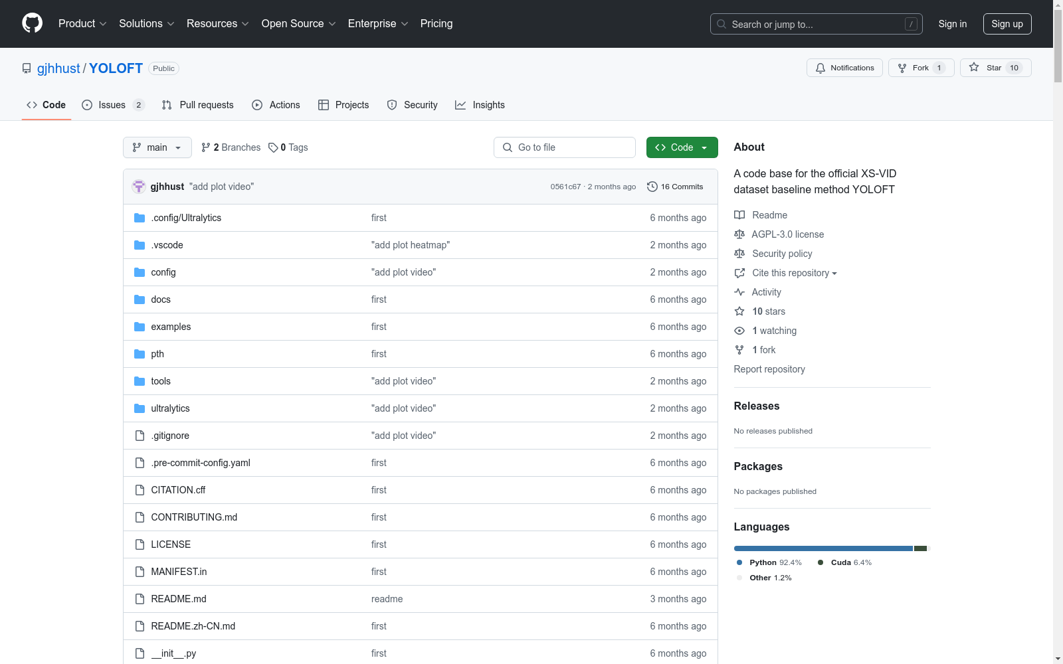Open the ultralytics folder icon
The height and width of the screenshot is (664, 1063).
pyautogui.click(x=140, y=408)
